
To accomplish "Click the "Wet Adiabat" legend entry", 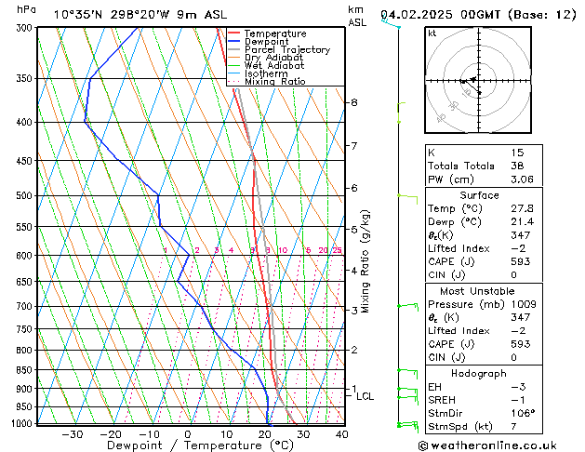I will tap(274, 65).
